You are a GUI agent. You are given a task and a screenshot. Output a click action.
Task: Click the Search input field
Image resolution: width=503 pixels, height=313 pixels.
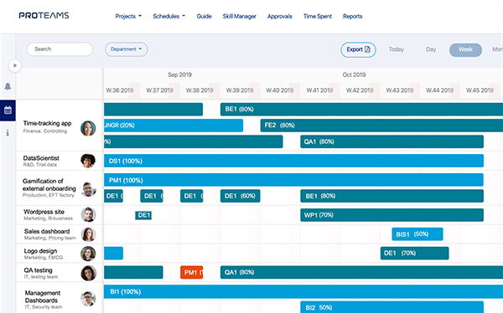(60, 49)
